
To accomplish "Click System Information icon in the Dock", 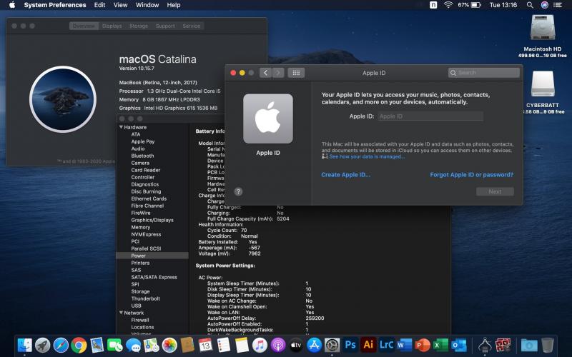I will [x=485, y=345].
